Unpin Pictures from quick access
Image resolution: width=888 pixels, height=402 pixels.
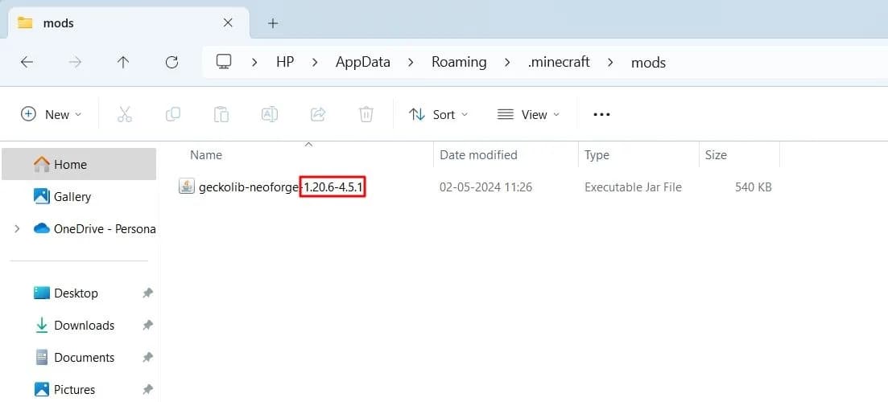point(147,390)
